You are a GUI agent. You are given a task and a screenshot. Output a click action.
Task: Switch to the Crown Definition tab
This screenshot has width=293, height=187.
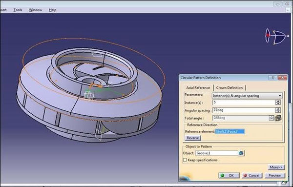230,87
